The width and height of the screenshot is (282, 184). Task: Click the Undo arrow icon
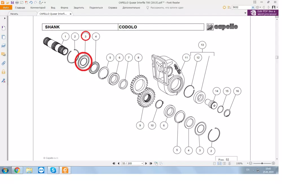coord(31,3)
